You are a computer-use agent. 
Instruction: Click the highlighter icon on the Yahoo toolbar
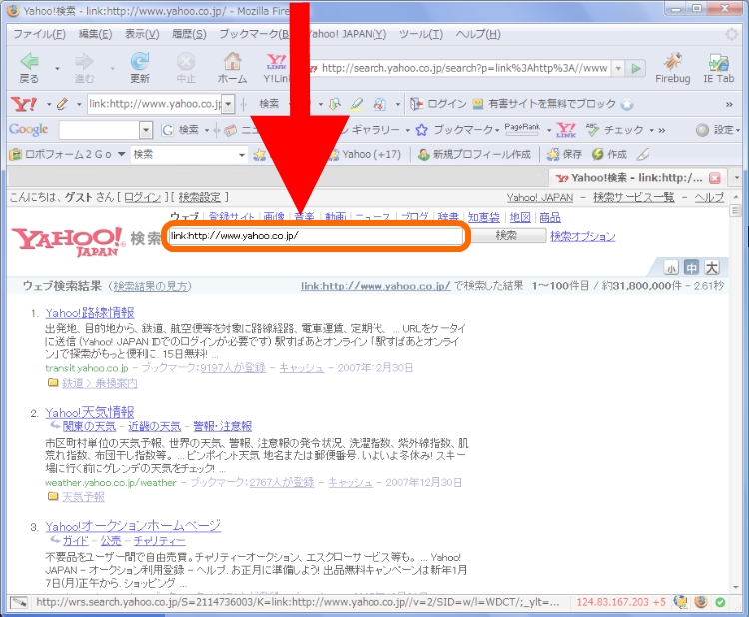click(x=356, y=104)
